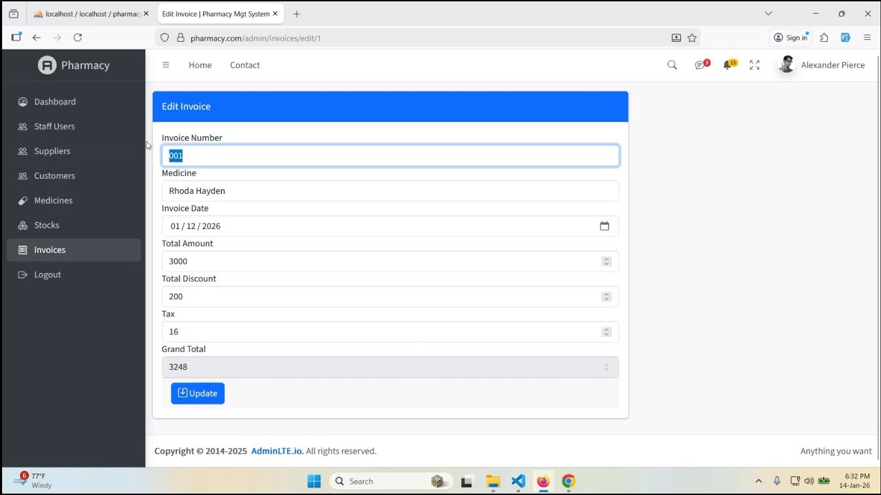
Task: Open the browser extensions icon
Action: pos(824,38)
